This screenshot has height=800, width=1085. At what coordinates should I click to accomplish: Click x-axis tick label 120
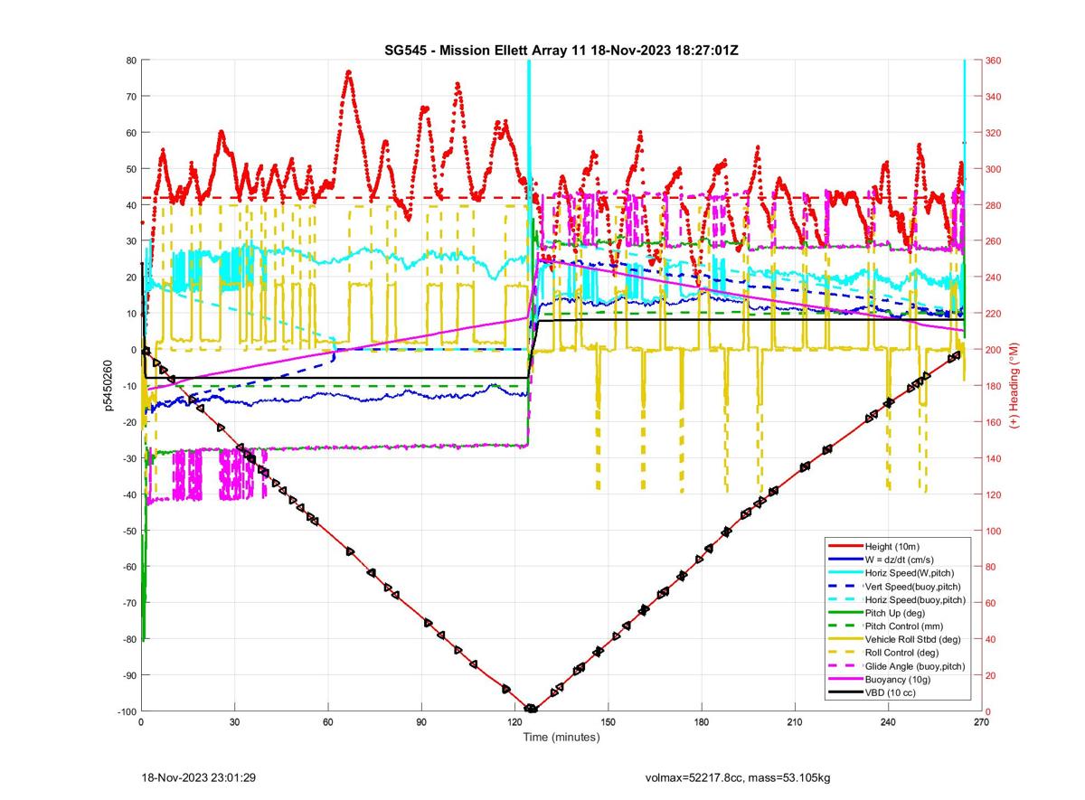(515, 722)
